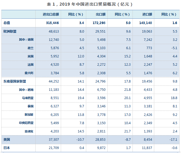Select the '总值' row label
The width and height of the screenshot is (181, 153).
tap(7, 23)
